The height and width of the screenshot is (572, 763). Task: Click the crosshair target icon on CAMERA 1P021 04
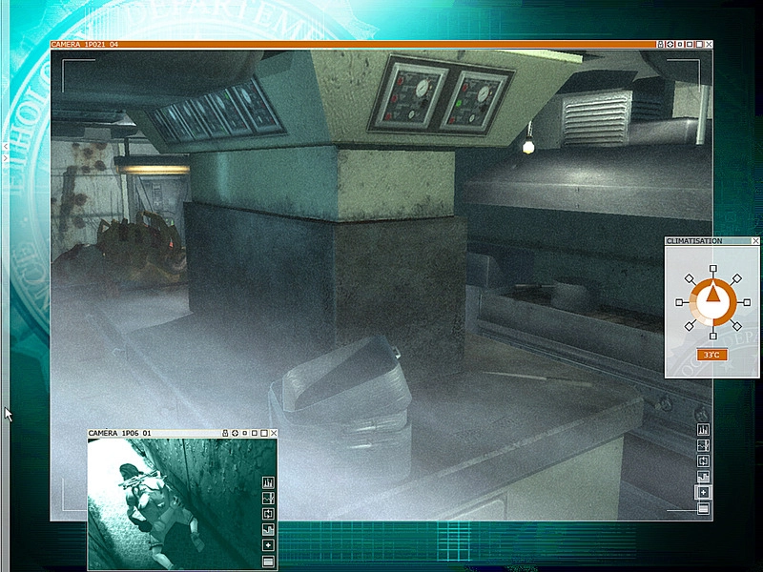pyautogui.click(x=670, y=44)
